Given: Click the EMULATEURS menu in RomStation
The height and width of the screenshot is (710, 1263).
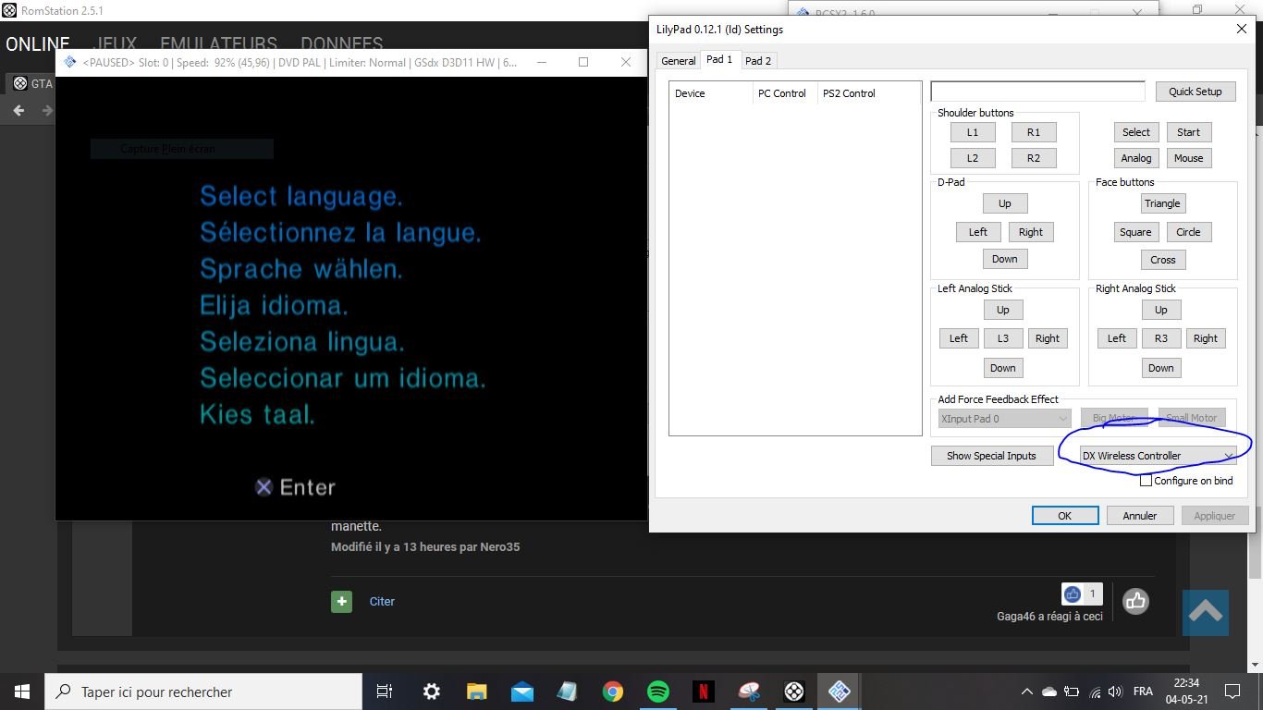Looking at the screenshot, I should click(218, 43).
